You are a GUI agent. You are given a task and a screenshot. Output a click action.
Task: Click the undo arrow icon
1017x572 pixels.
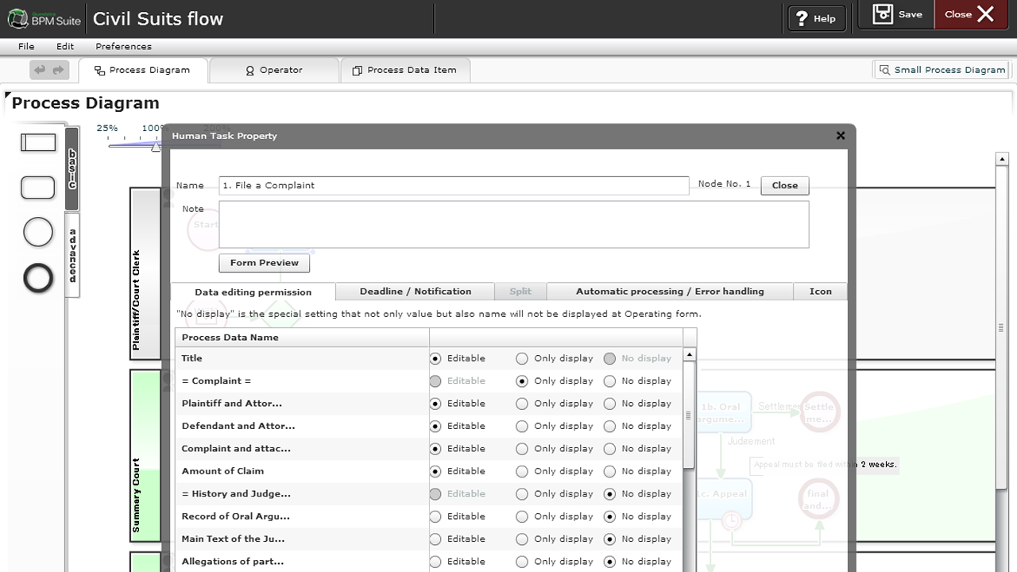click(x=40, y=71)
